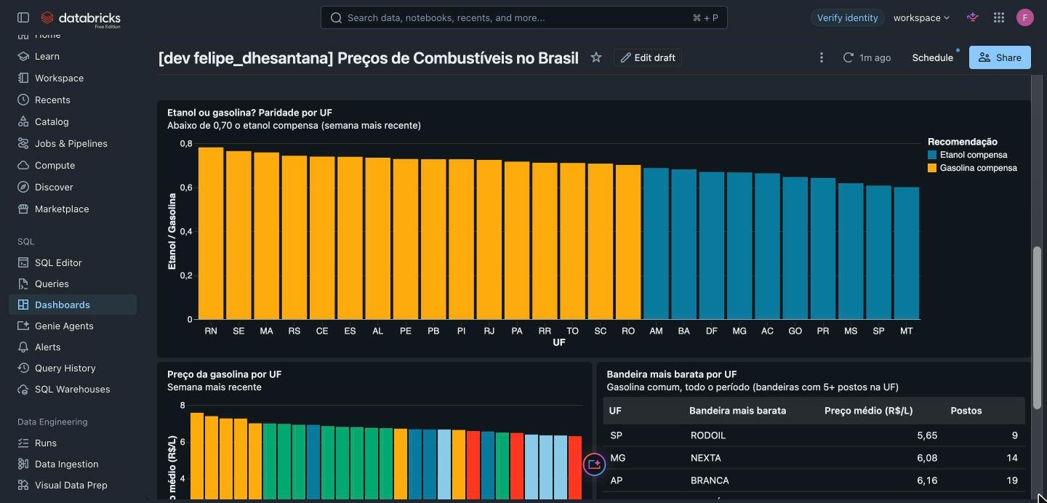Click the Schedule button
1047x503 pixels.
point(932,57)
